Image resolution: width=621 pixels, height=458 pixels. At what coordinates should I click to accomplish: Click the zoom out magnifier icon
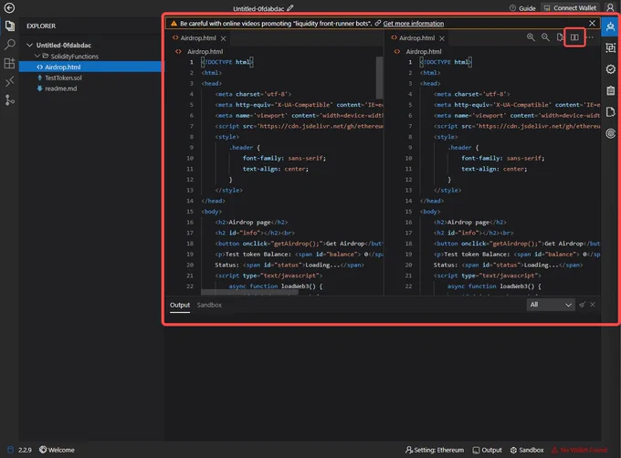pos(545,37)
